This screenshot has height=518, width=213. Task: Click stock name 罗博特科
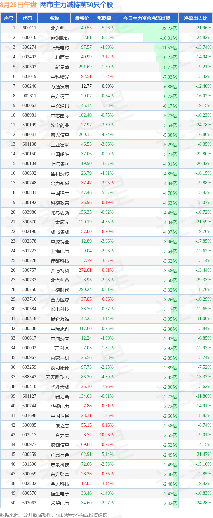click(60, 270)
